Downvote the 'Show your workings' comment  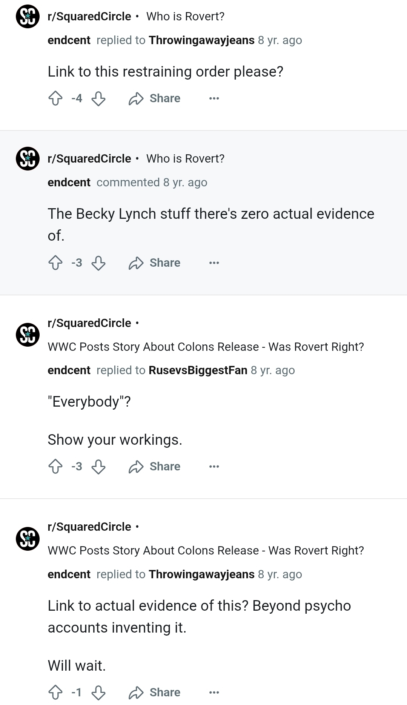coord(98,467)
